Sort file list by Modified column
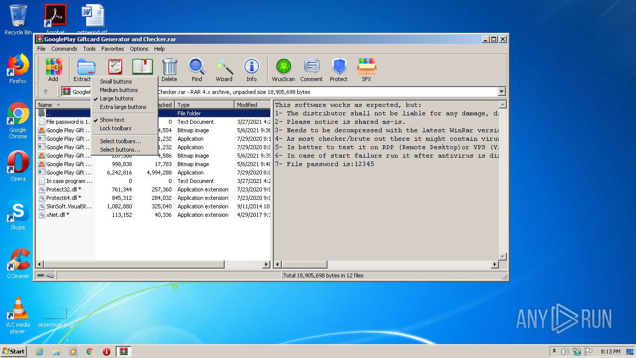This screenshot has height=358, width=636. click(252, 105)
